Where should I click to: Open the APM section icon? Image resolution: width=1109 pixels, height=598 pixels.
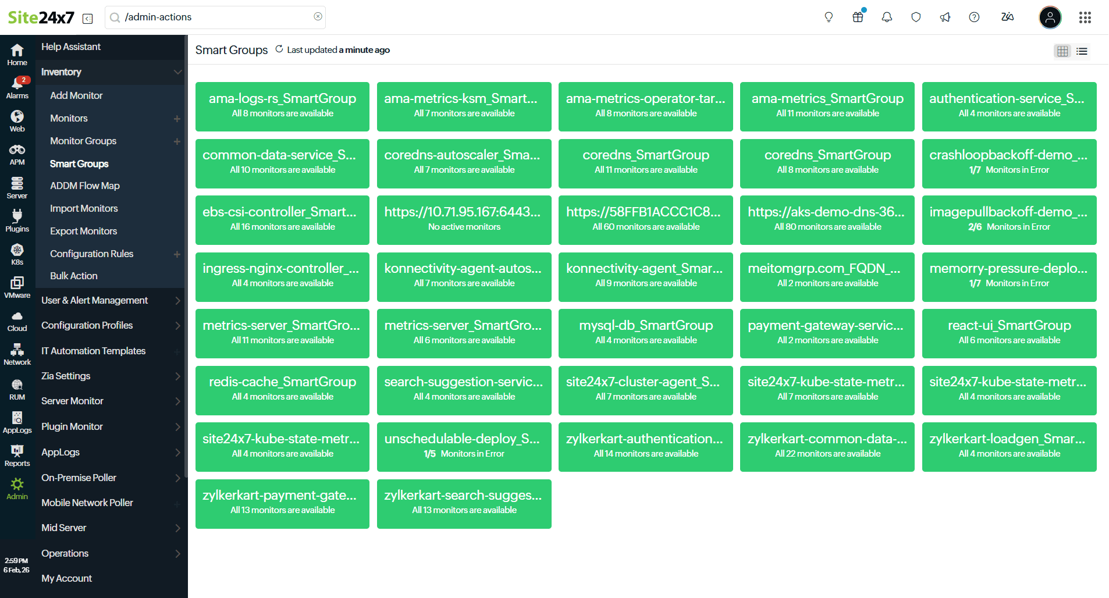[x=17, y=154]
